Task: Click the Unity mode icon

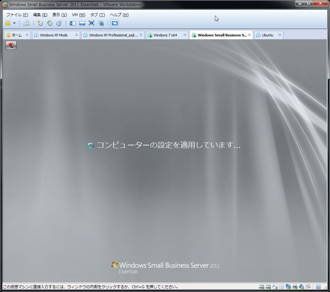Action: [x=101, y=23]
